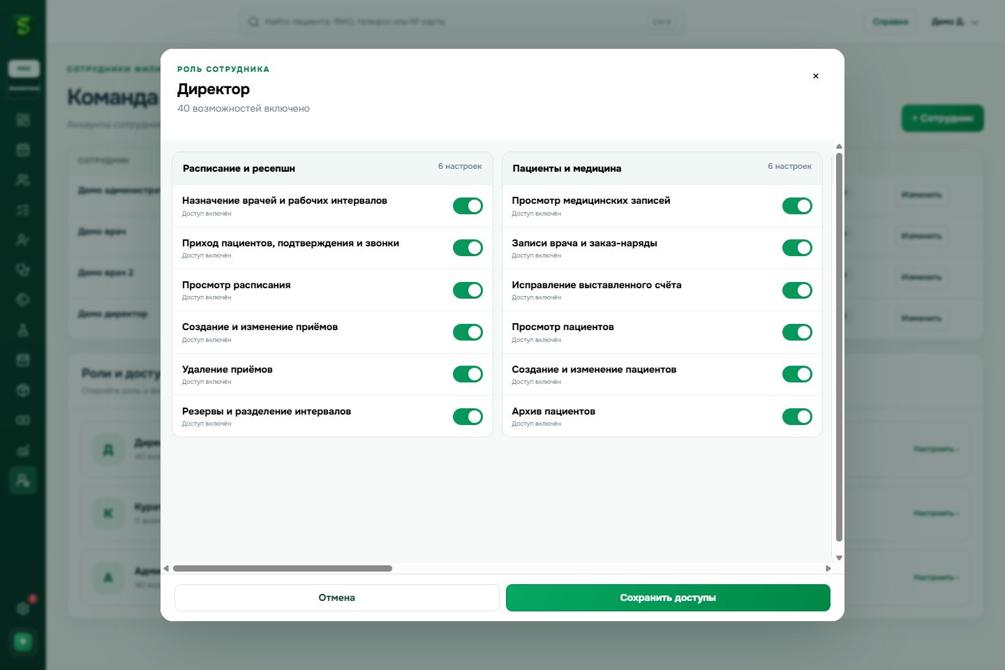Toggle Создание и изменение приёмов switch
1005x670 pixels.
[468, 332]
